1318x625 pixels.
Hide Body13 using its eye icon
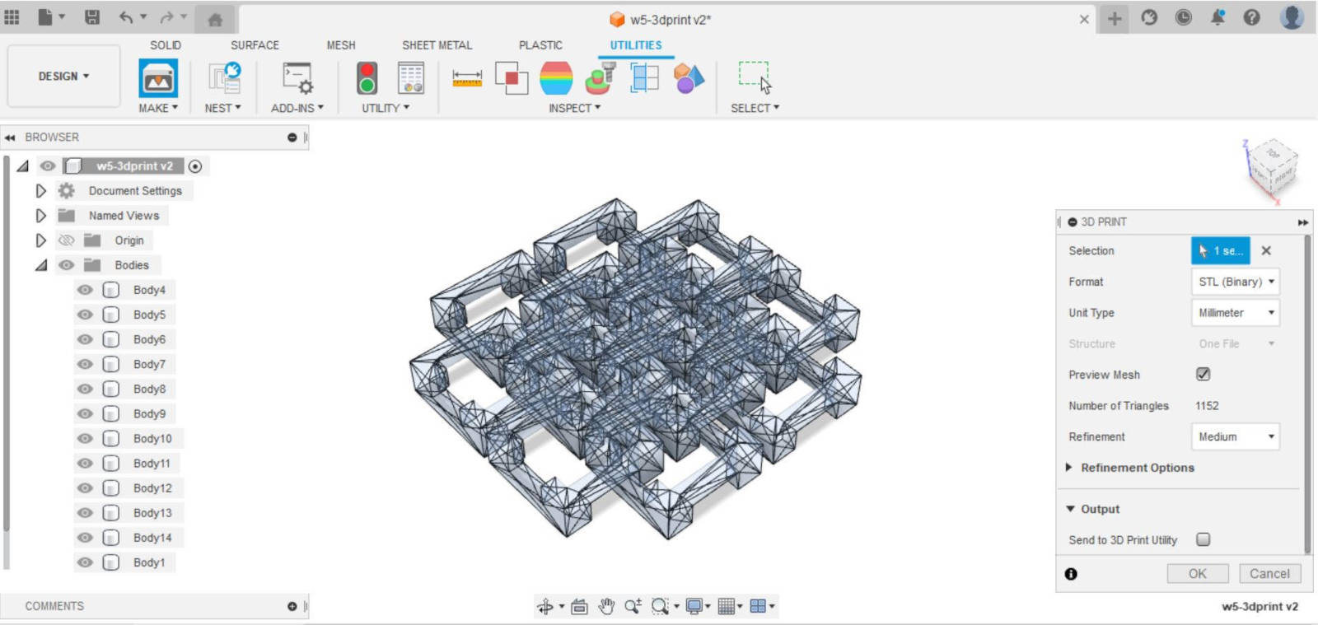pos(85,512)
